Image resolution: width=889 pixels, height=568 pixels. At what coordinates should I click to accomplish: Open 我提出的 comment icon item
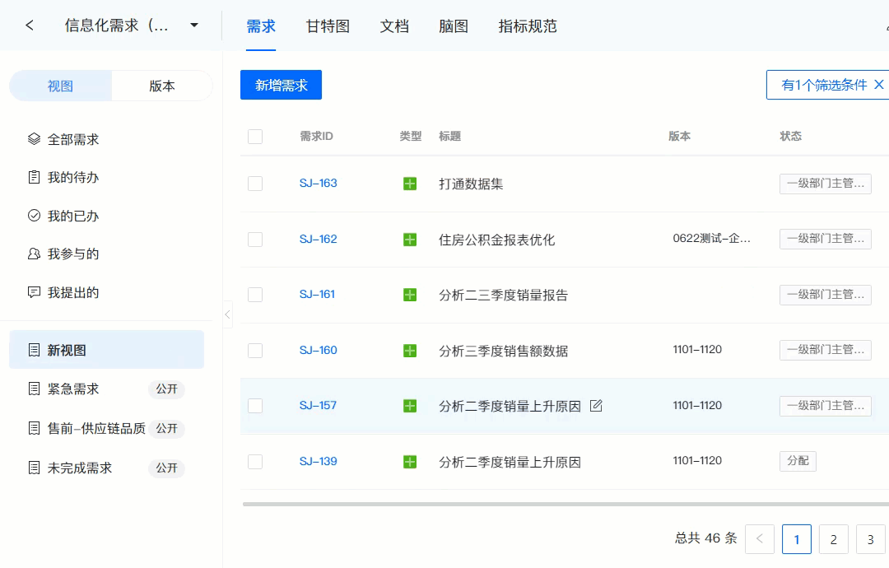34,292
